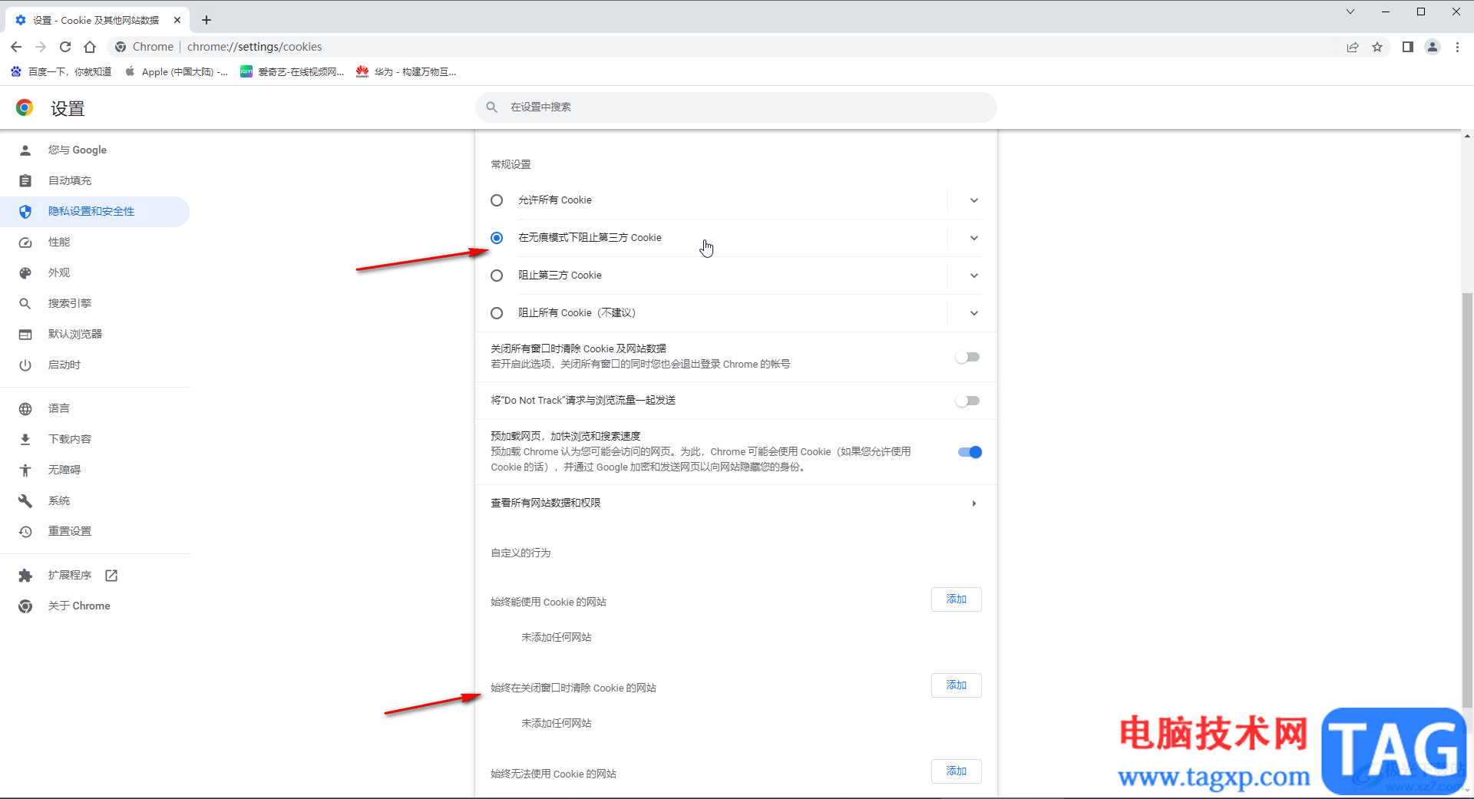Select 阻止所有 Cookie (不建议) radio button
The height and width of the screenshot is (799, 1474).
tap(497, 313)
